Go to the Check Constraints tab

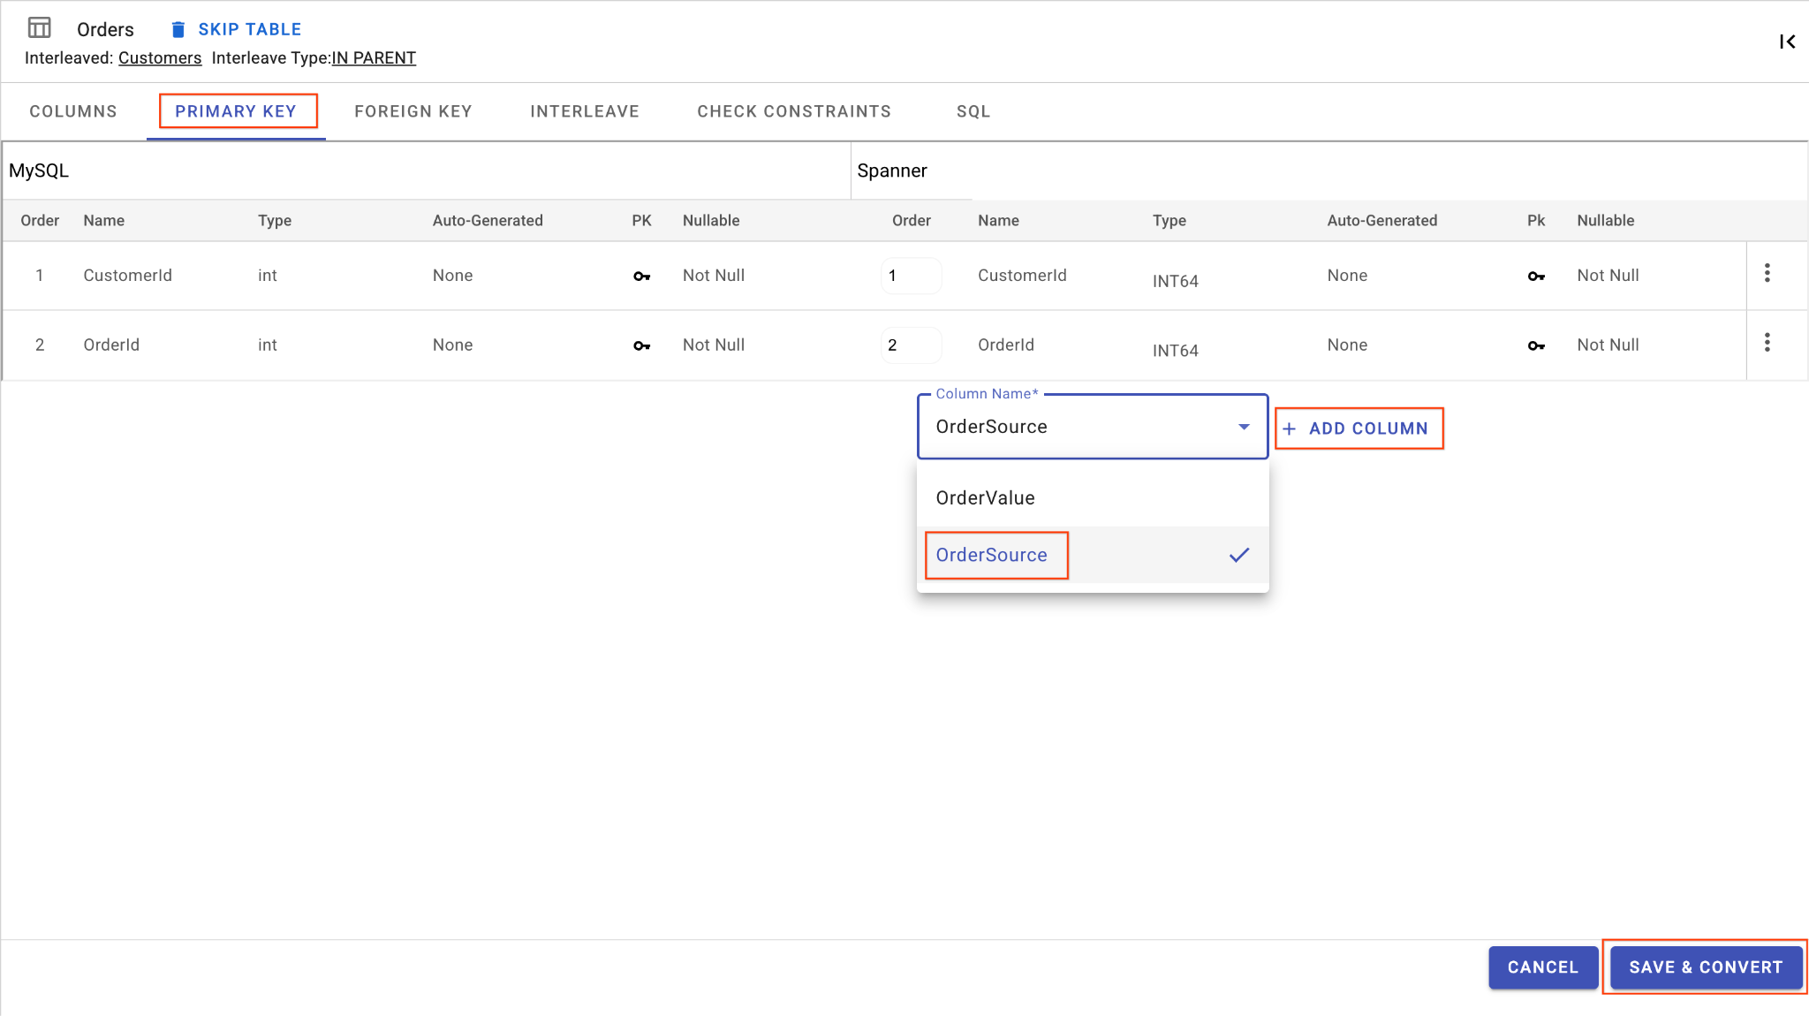click(x=794, y=111)
